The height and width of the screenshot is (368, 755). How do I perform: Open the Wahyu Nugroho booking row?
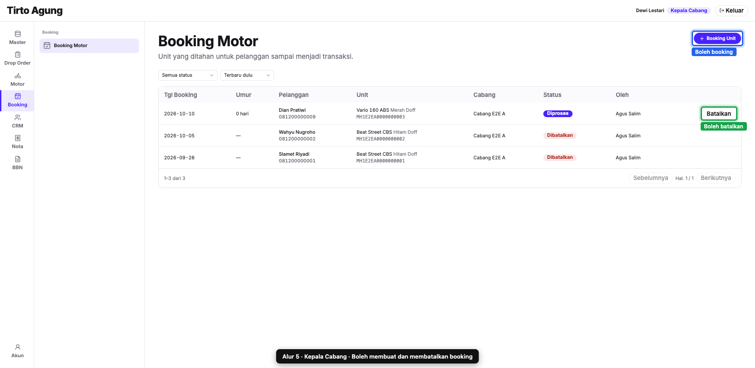(449, 136)
